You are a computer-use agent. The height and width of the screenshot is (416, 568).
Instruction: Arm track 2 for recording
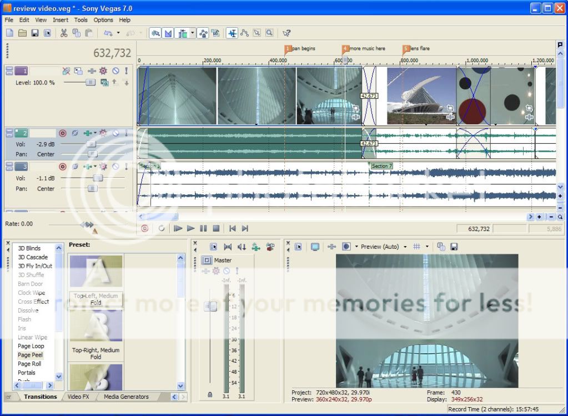click(x=63, y=132)
